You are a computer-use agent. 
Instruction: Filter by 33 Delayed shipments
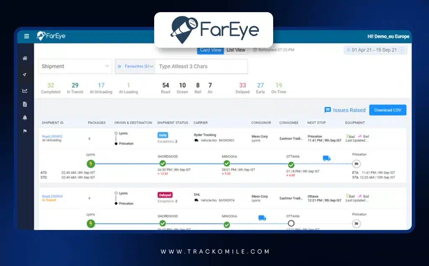pos(243,88)
